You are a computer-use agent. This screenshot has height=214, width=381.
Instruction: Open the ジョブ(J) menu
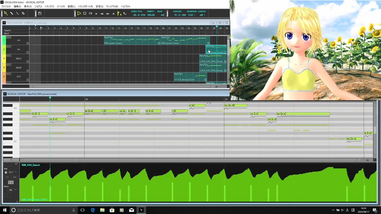pos(38,7)
